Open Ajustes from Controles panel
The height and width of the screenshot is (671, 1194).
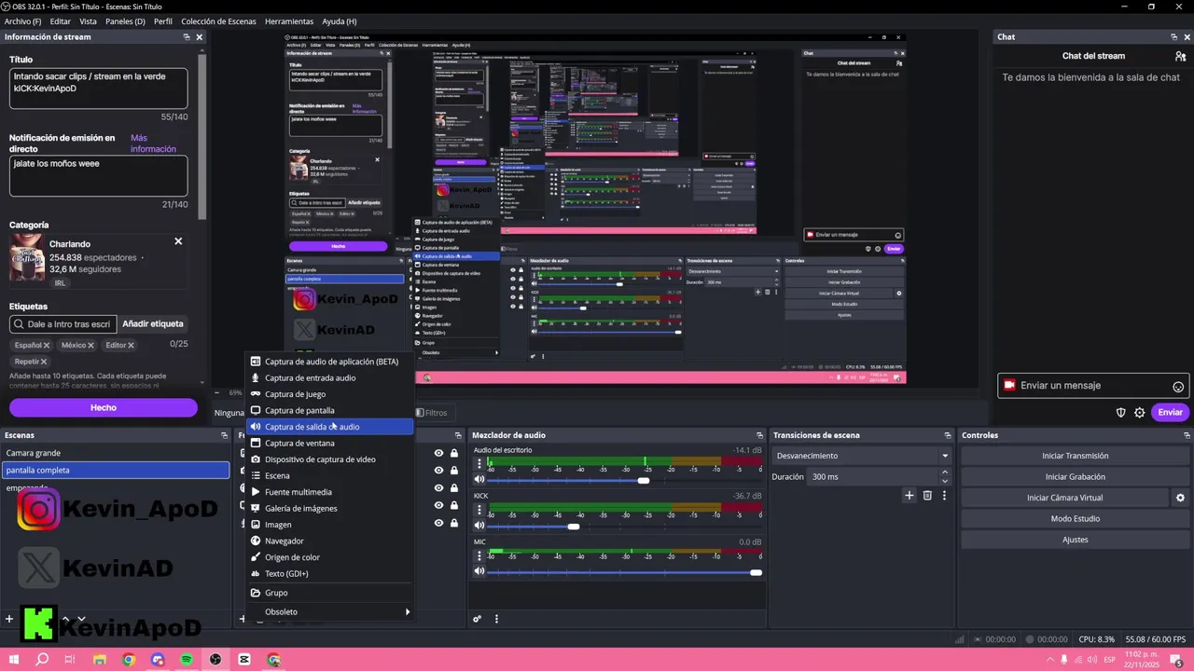tap(1075, 540)
